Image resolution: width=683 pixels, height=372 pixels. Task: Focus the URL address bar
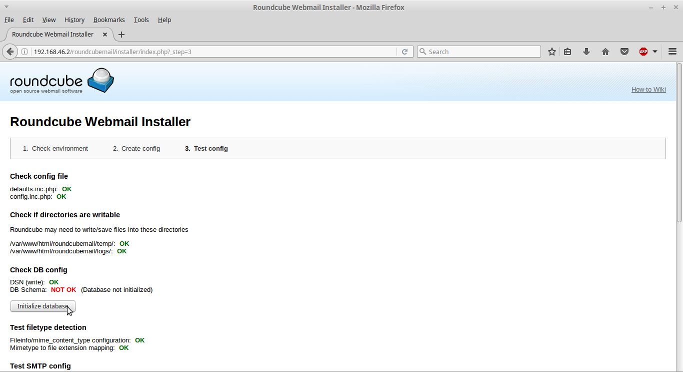214,52
